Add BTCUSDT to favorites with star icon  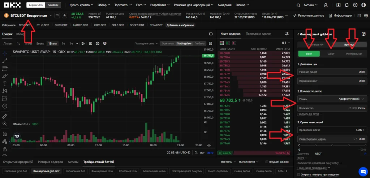click(x=64, y=16)
